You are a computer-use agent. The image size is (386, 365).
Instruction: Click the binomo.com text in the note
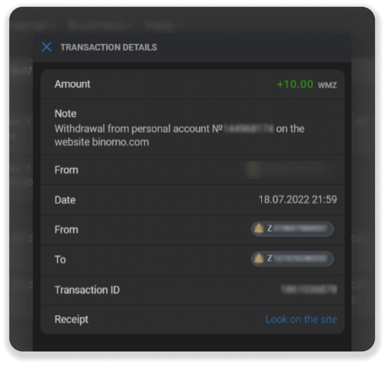[x=120, y=142]
